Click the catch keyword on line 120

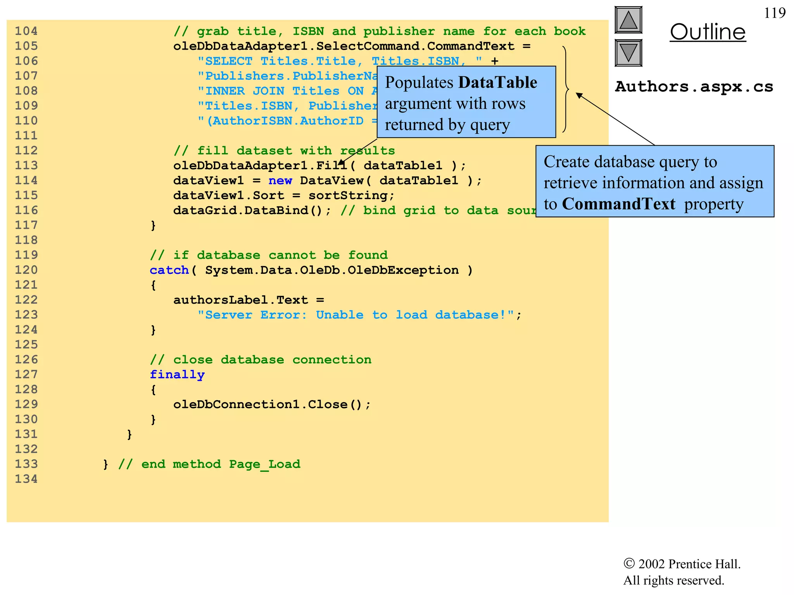(x=169, y=270)
